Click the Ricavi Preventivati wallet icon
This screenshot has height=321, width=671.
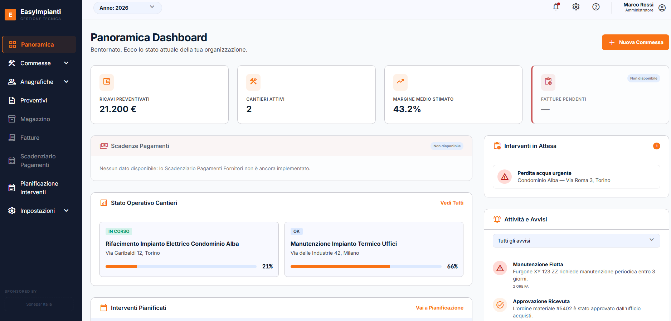[107, 82]
